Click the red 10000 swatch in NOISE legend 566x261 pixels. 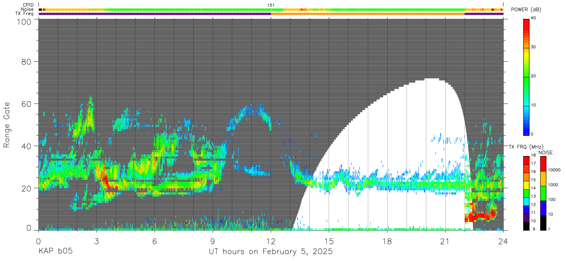pos(543,164)
